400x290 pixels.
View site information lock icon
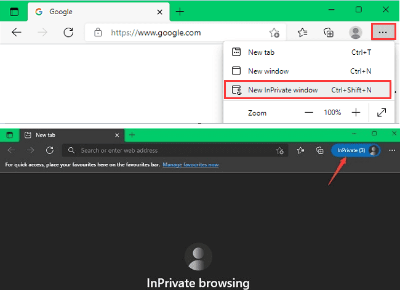[x=98, y=33]
